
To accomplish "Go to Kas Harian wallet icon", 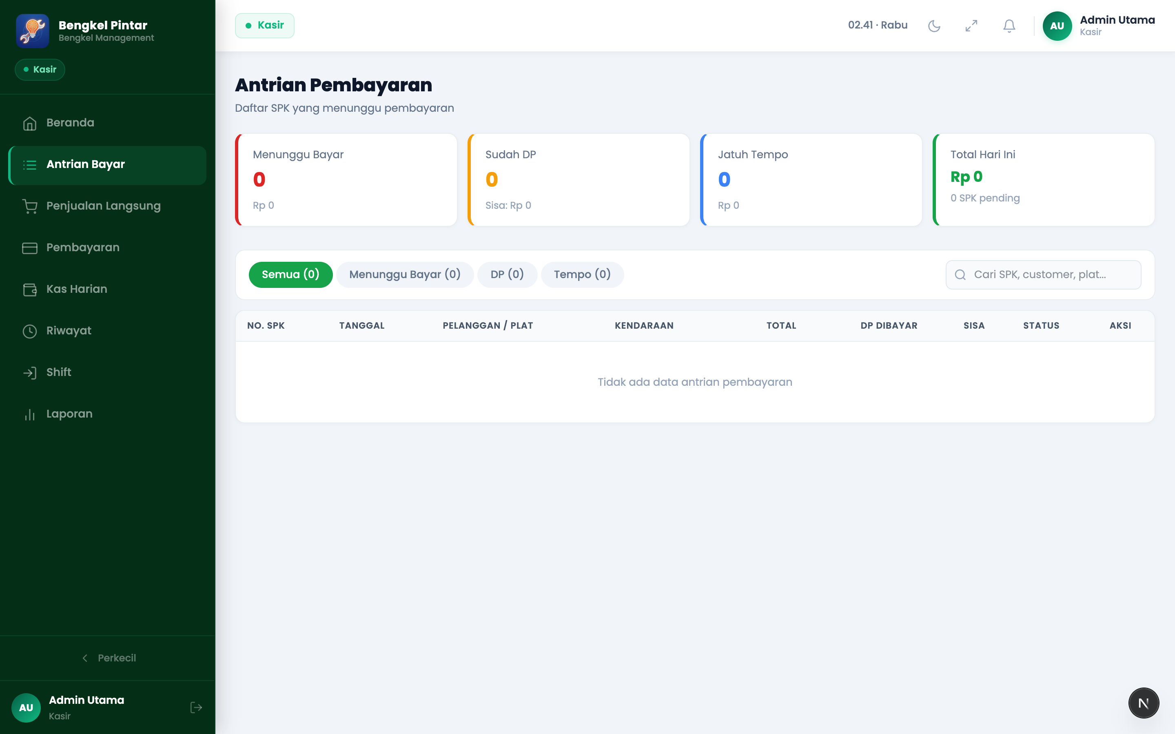I will click(x=30, y=290).
